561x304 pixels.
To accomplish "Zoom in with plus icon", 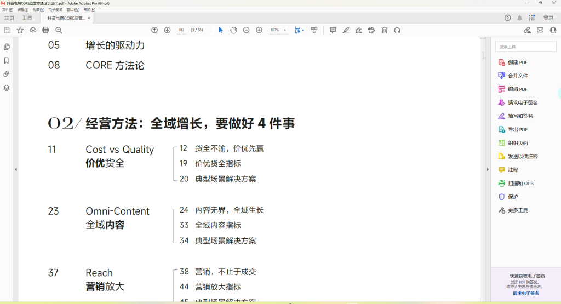I will (259, 31).
